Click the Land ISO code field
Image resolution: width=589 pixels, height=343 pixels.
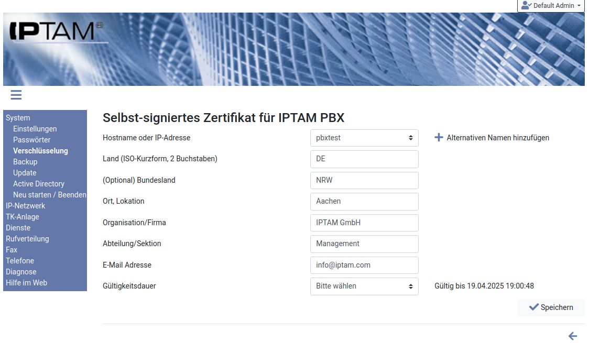point(364,159)
